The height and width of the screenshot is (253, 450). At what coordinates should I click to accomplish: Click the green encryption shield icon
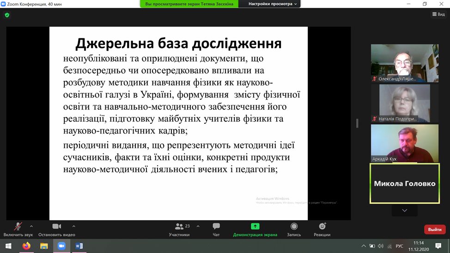point(7,15)
